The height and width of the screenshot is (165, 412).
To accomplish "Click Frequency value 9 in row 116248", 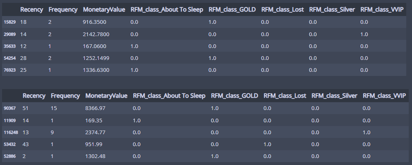I will 52,133.
